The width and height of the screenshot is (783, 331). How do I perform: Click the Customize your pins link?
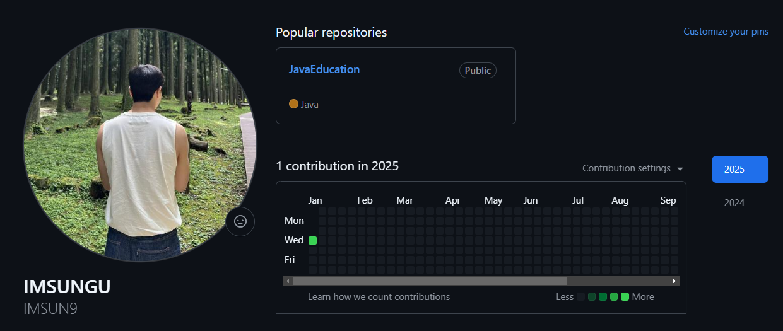click(726, 32)
